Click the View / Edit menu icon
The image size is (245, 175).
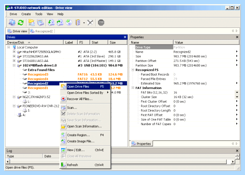click(63, 150)
